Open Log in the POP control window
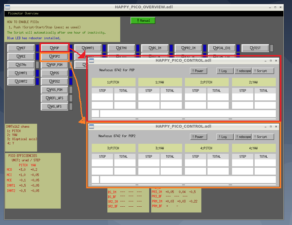The width and height of the screenshot is (292, 225). pyautogui.click(x=225, y=71)
